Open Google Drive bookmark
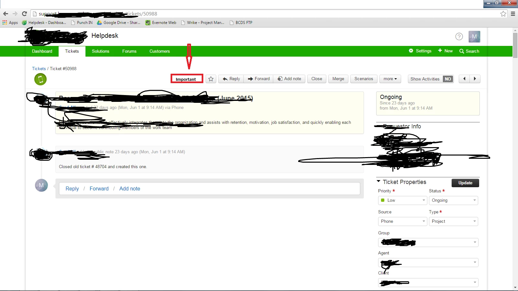This screenshot has width=518, height=291. tap(119, 23)
